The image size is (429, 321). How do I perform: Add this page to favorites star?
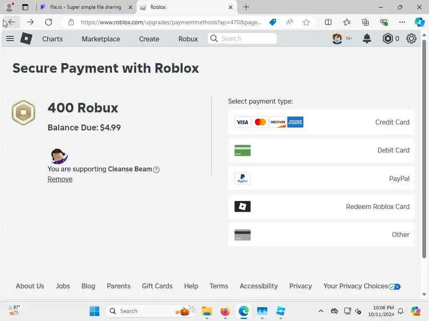tap(306, 22)
